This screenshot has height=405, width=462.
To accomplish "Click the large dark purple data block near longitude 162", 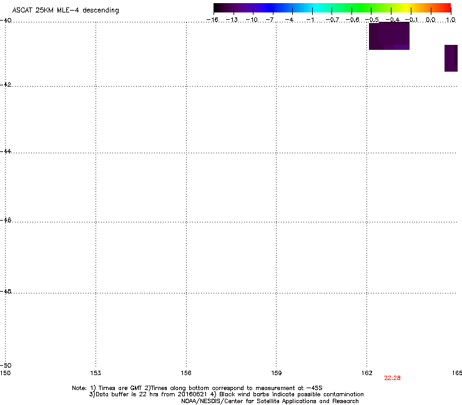I will [389, 36].
